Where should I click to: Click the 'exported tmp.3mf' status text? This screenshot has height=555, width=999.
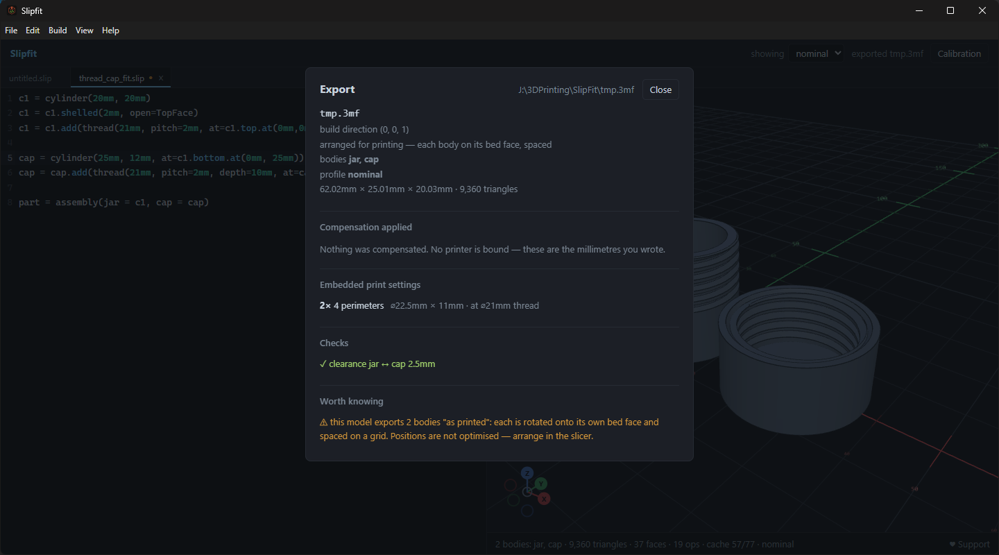(887, 54)
